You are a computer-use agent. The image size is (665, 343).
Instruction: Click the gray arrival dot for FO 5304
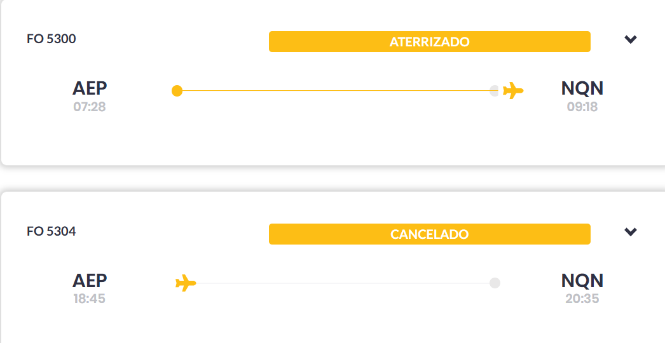click(495, 283)
